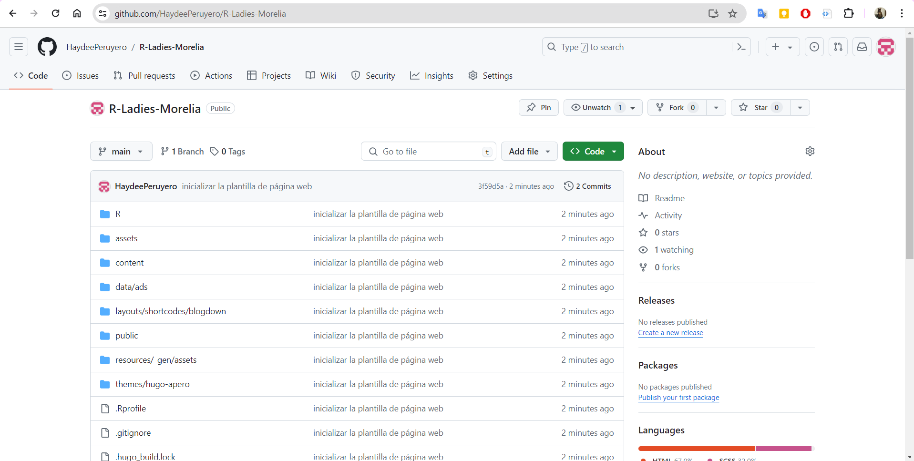This screenshot has width=914, height=461.
Task: Expand the Unwatch notifications dropdown
Action: point(603,107)
